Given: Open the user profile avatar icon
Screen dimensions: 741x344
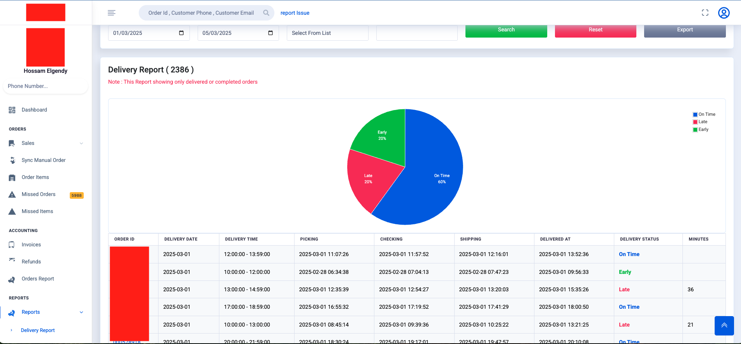Looking at the screenshot, I should pyautogui.click(x=724, y=13).
